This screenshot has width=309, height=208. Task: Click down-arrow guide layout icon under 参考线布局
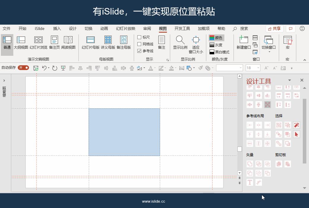[268, 134]
